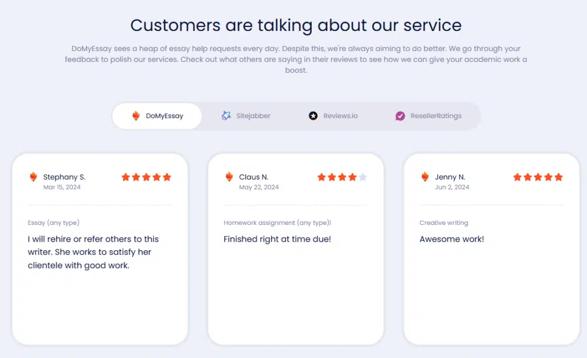This screenshot has width=587, height=358.
Task: Click flame avatar beside Stephany S.
Action: (33, 176)
